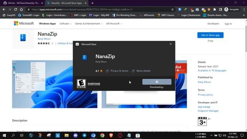247x139 pixels.
Task: Open the Chrome three-dot menu
Action: pos(244,9)
